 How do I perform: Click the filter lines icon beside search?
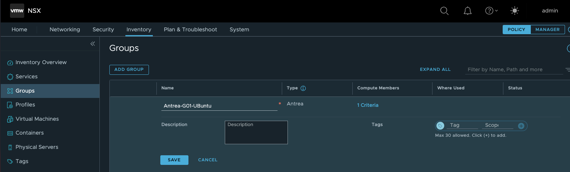(568, 70)
